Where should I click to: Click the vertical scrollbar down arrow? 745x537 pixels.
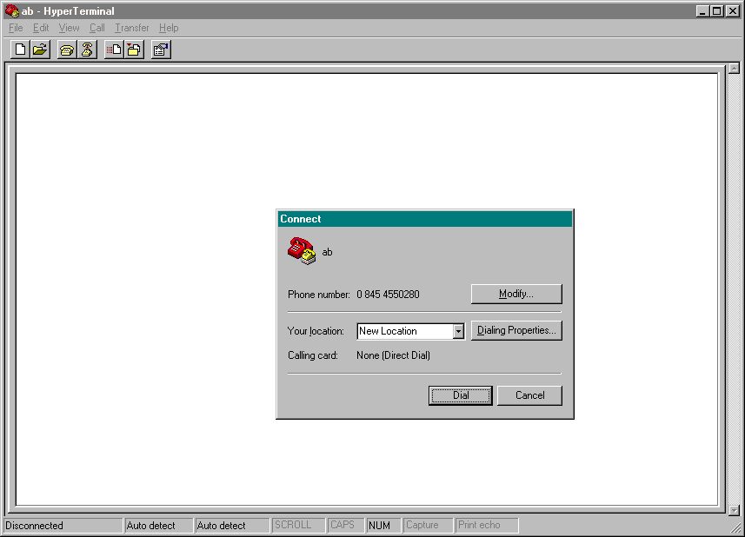734,510
